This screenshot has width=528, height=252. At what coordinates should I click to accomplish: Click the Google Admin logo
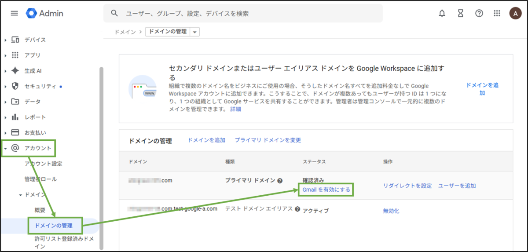[x=44, y=13]
